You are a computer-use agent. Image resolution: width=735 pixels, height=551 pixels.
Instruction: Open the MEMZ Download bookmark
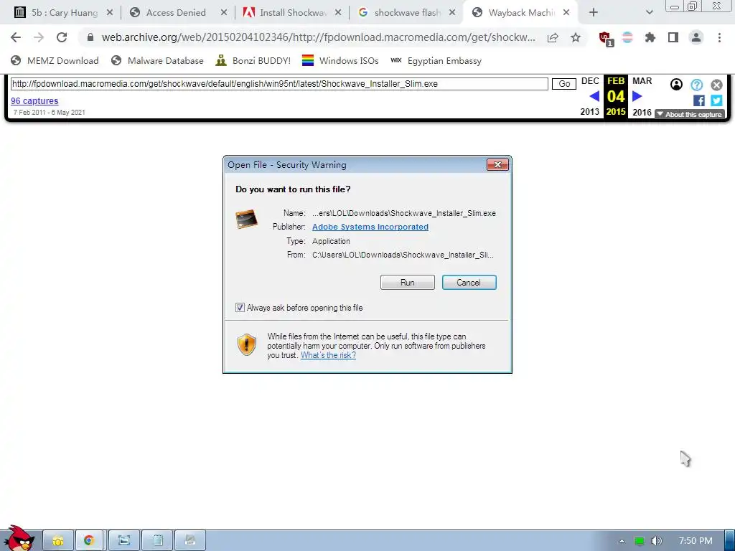click(55, 60)
